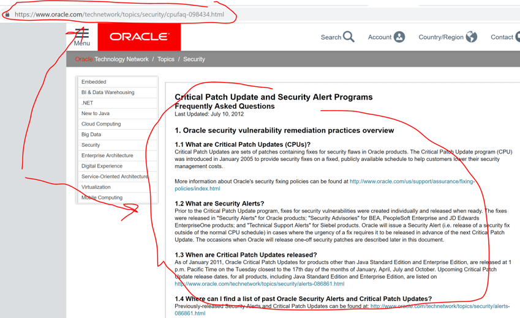Click Last Updated: July 10, 2012 text
The width and height of the screenshot is (520, 318).
point(209,114)
